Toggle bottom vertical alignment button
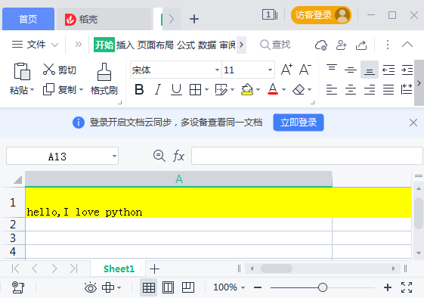Screen dimensions: 424x298 pyautogui.click(x=370, y=70)
